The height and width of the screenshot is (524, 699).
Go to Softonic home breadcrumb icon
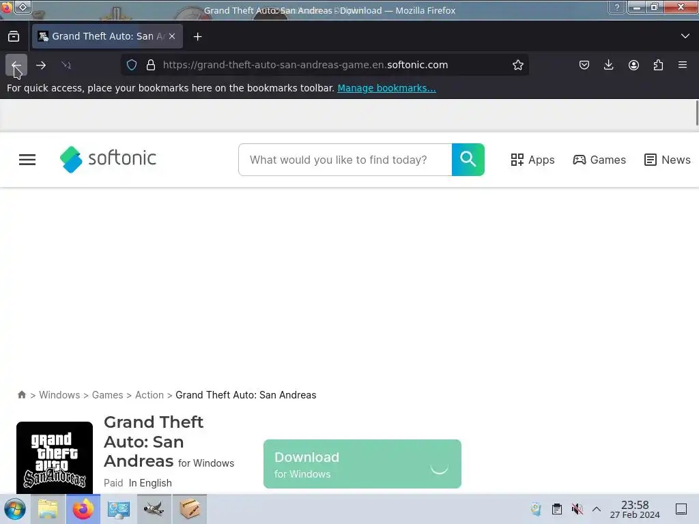tap(21, 395)
